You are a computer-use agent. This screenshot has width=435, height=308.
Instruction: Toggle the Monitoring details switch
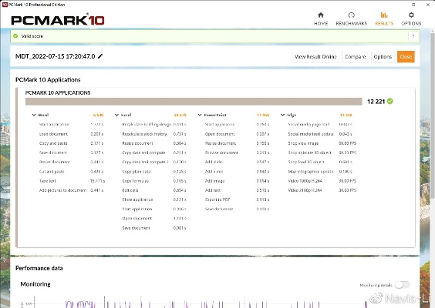(x=402, y=284)
